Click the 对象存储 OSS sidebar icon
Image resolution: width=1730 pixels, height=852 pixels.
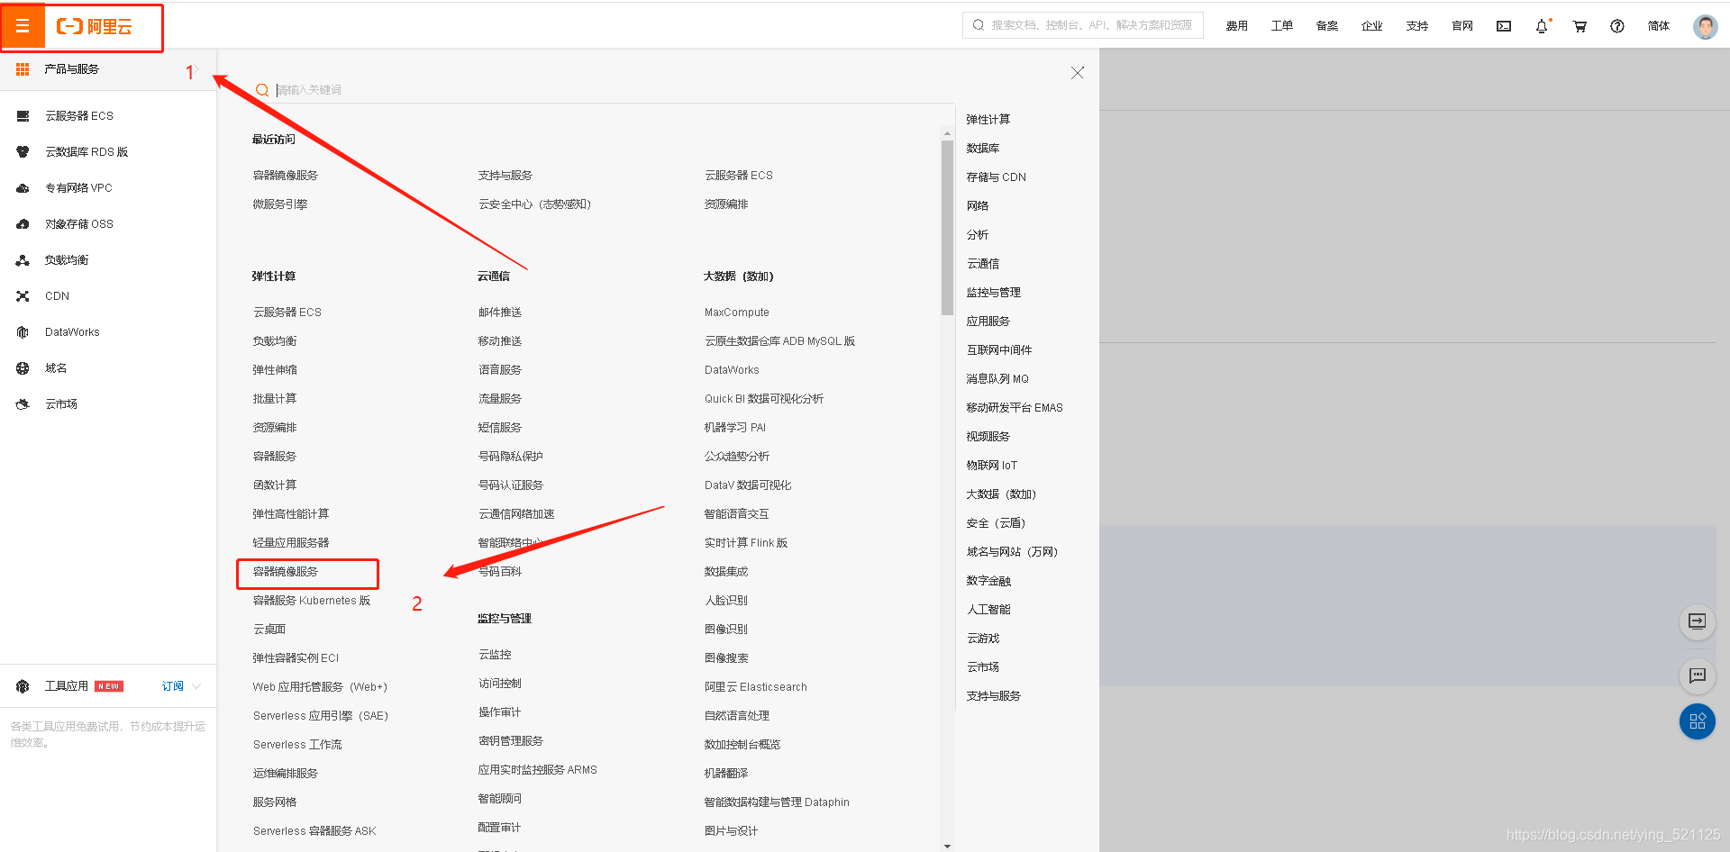[23, 224]
